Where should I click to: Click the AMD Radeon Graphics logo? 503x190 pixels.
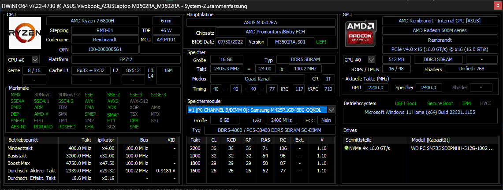361,33
